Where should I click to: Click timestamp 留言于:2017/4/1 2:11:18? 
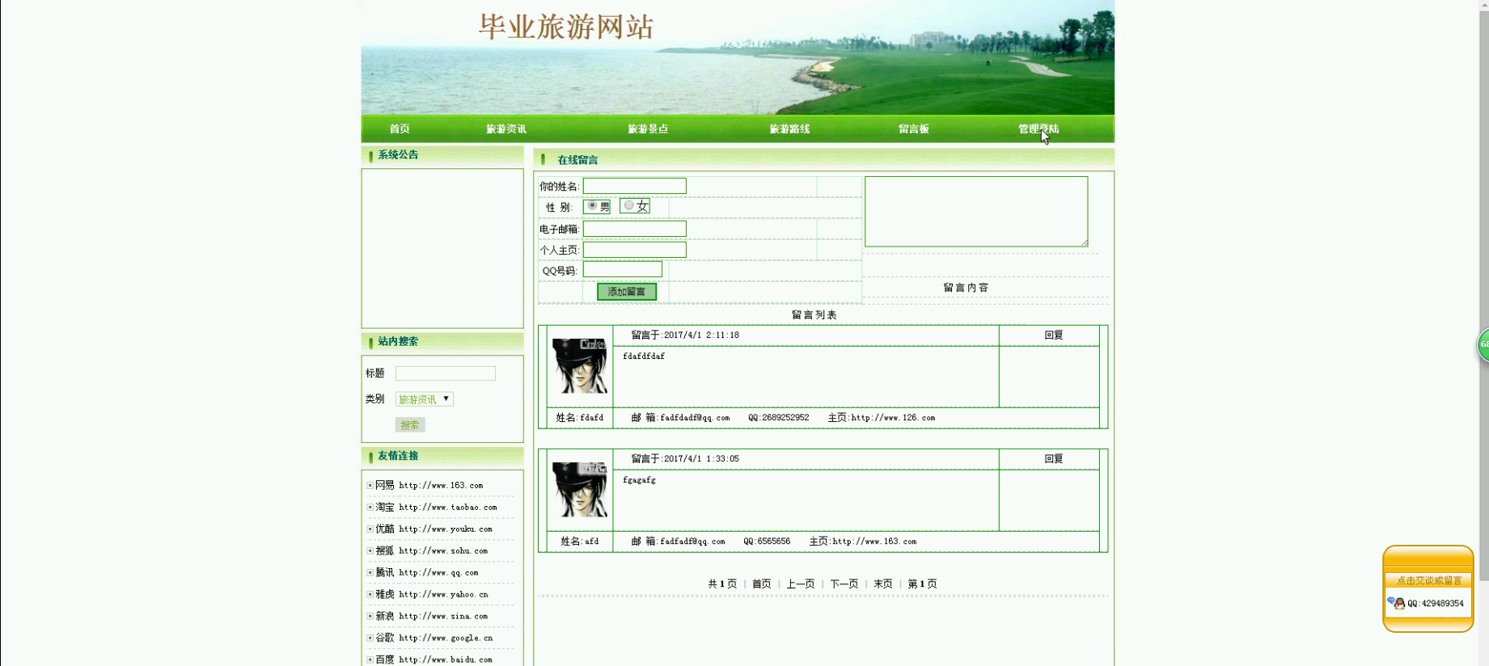[685, 335]
